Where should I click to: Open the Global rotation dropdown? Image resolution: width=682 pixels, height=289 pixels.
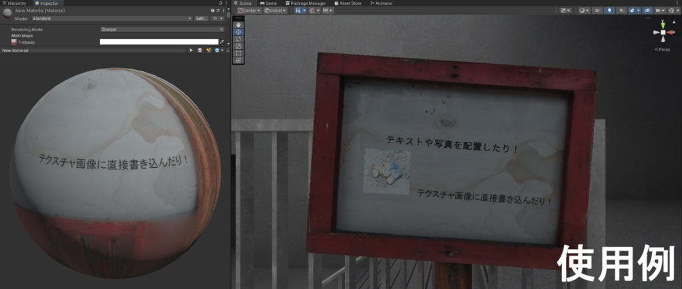click(275, 11)
